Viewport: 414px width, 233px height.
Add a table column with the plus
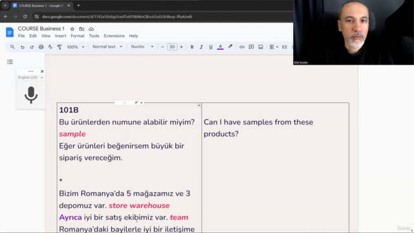[142, 102]
